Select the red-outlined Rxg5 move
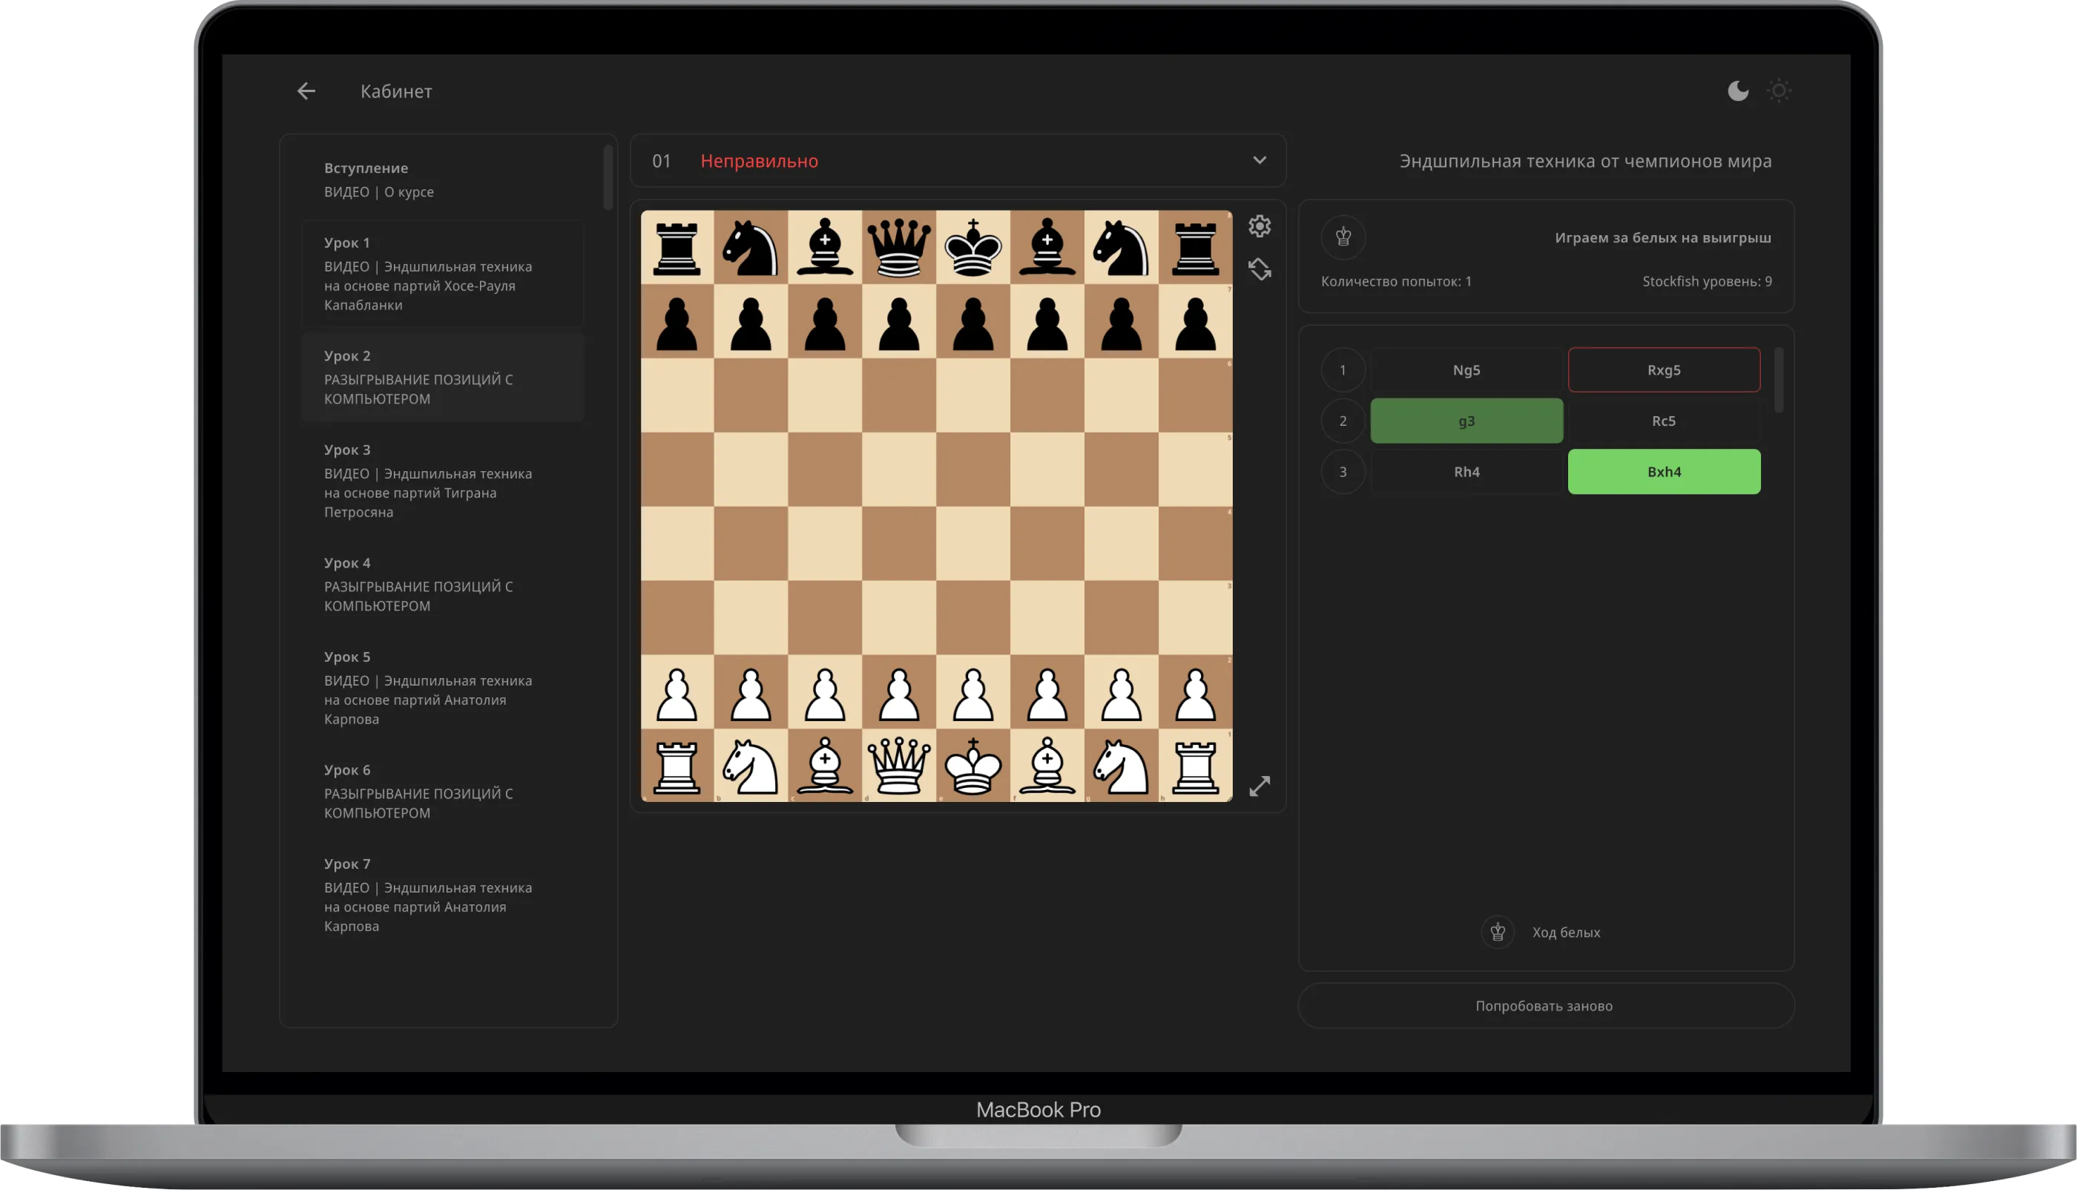The image size is (2077, 1190). pos(1664,370)
